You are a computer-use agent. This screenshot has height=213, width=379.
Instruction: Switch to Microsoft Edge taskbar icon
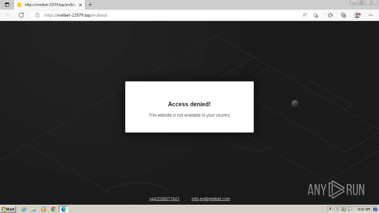pyautogui.click(x=64, y=209)
